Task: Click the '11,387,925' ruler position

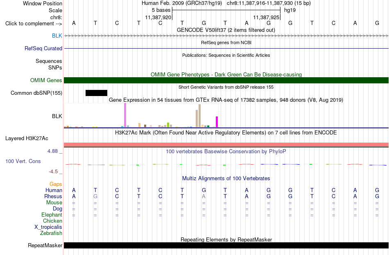Action: (x=266, y=17)
